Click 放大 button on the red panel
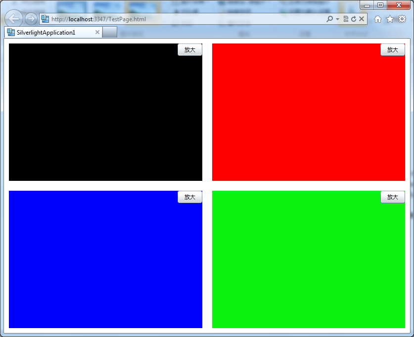The image size is (414, 337). pyautogui.click(x=393, y=50)
